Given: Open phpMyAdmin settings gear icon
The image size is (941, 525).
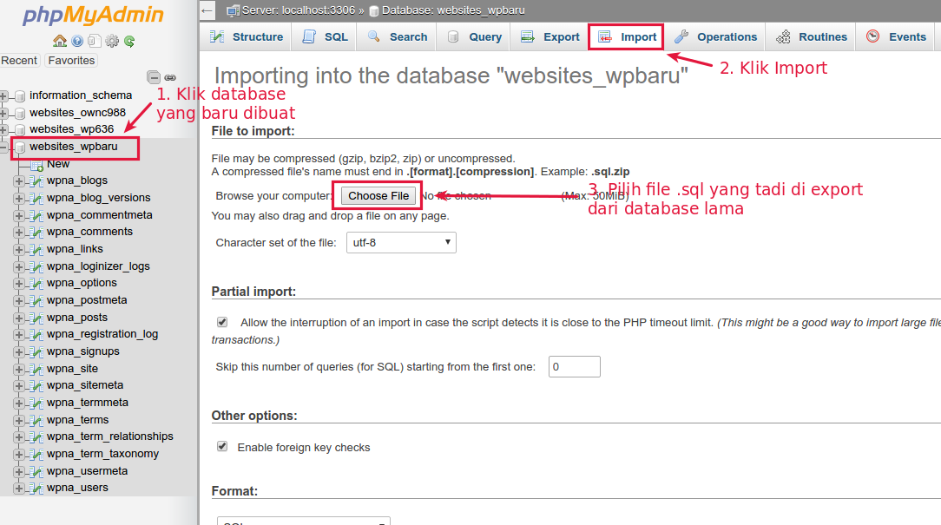Looking at the screenshot, I should click(x=110, y=41).
